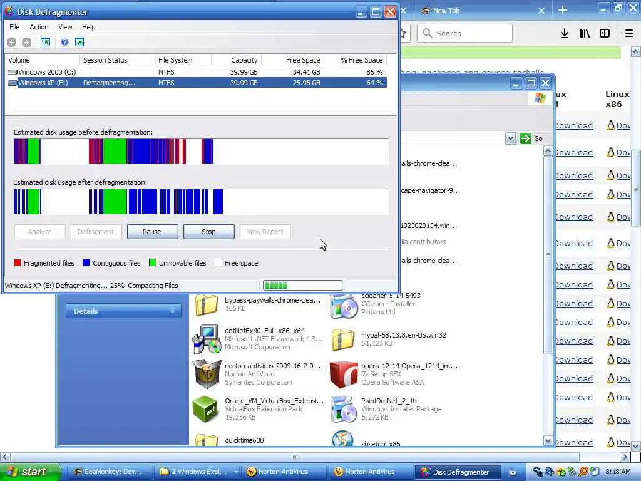Screen dimensions: 641x481
Task: Select dotNetFx40_Full_x86_x64 installer icon
Action: 207,339
